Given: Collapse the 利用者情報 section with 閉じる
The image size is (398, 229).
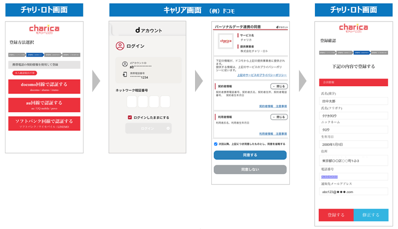Looking at the screenshot, I should 279,117.
